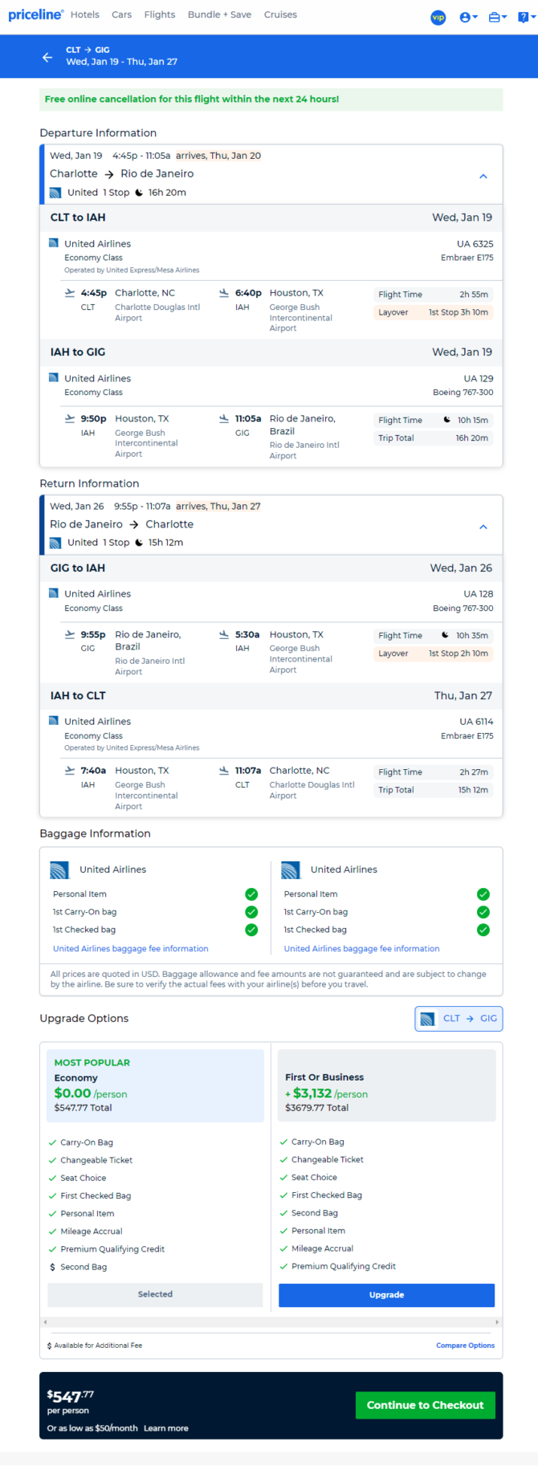538x1466 pixels.
Task: Collapse the Charlotte to Rio departure details
Action: 483,177
